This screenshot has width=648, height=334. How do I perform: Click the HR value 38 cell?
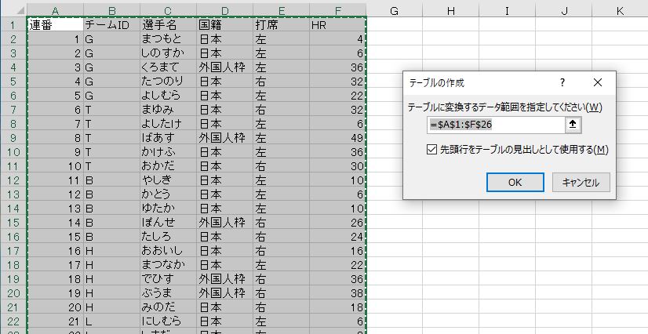338,292
